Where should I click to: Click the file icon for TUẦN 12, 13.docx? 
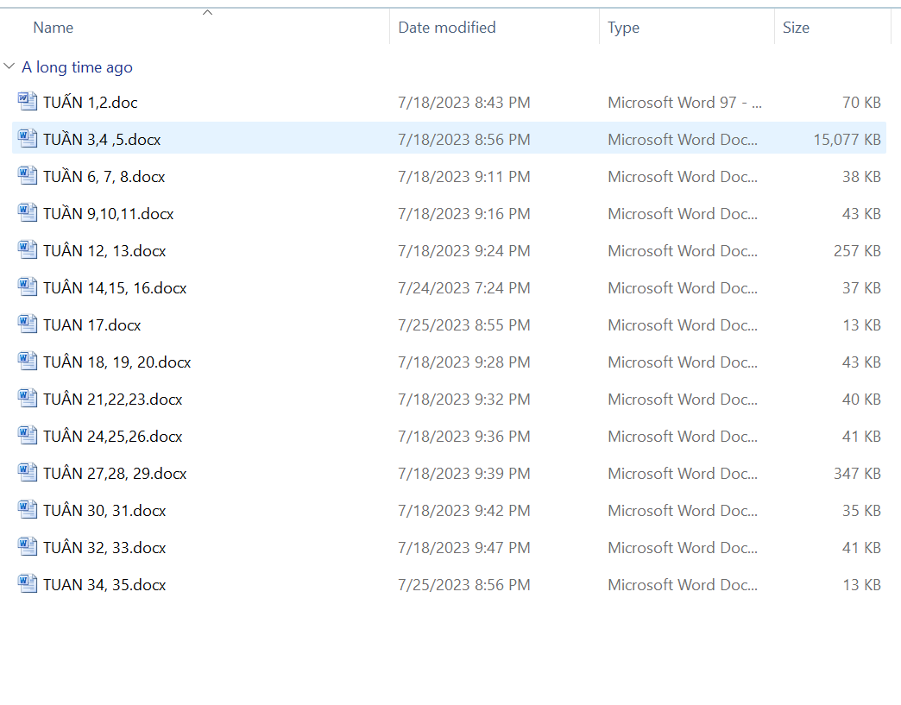tap(28, 250)
